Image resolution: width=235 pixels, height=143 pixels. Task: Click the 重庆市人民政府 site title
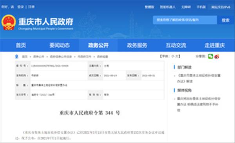coord(46,22)
